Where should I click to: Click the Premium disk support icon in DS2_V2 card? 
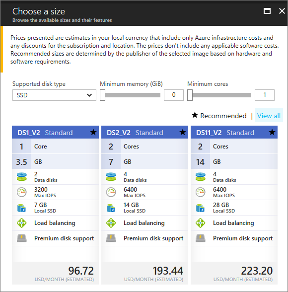pos(111,238)
